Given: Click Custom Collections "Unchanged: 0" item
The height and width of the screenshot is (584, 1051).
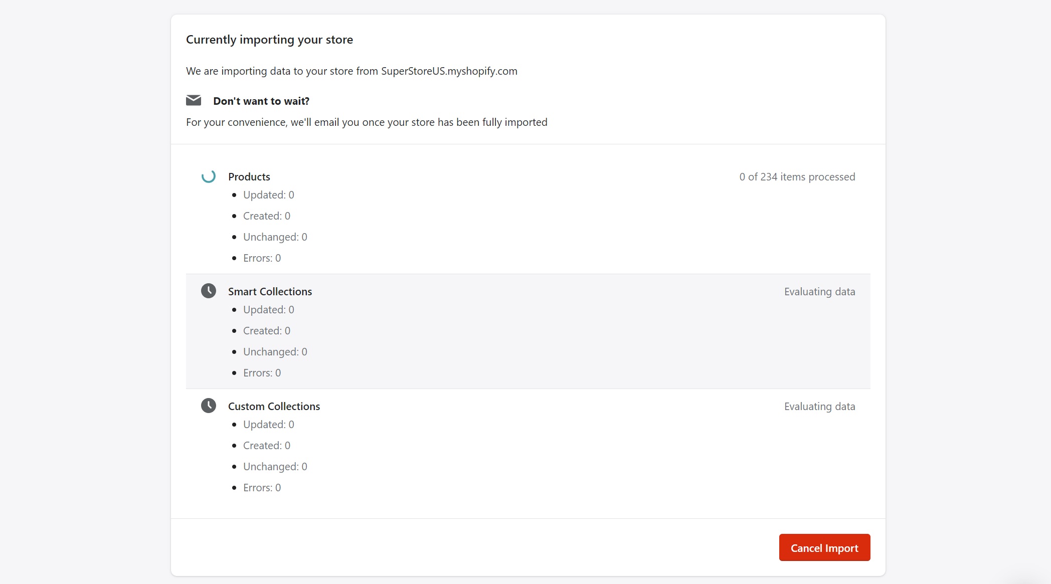Looking at the screenshot, I should point(275,467).
